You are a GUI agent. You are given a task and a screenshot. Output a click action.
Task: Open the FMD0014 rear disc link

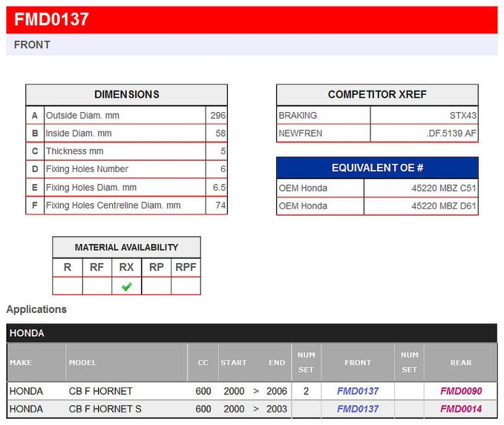point(461,409)
